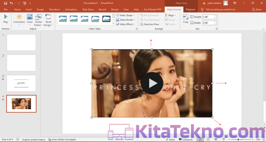Click the Play preview button in ribbon
Viewport: 266px width, 142px height.
[x=6, y=19]
